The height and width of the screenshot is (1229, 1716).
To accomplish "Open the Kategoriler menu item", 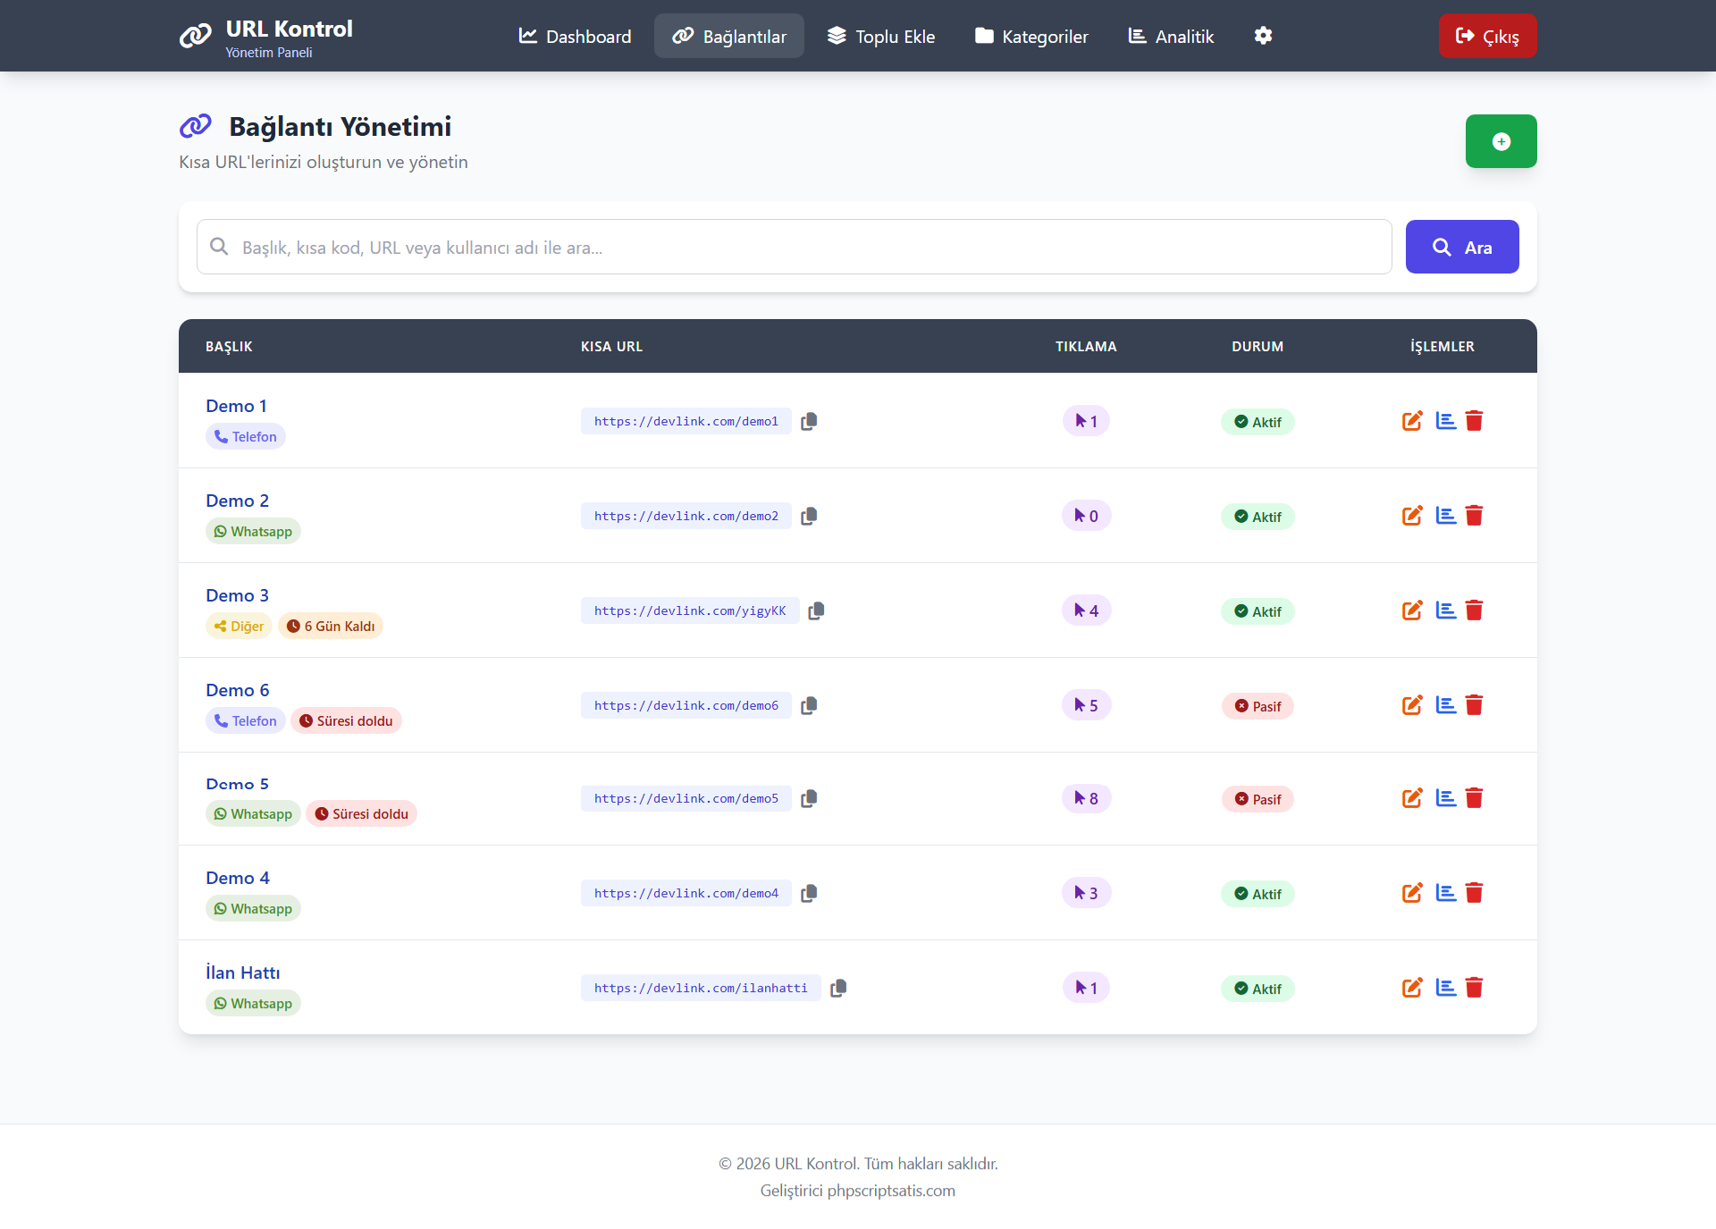I will pos(1031,36).
